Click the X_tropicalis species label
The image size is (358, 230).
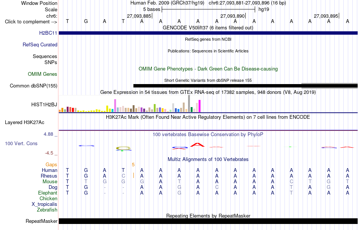tap(44, 204)
